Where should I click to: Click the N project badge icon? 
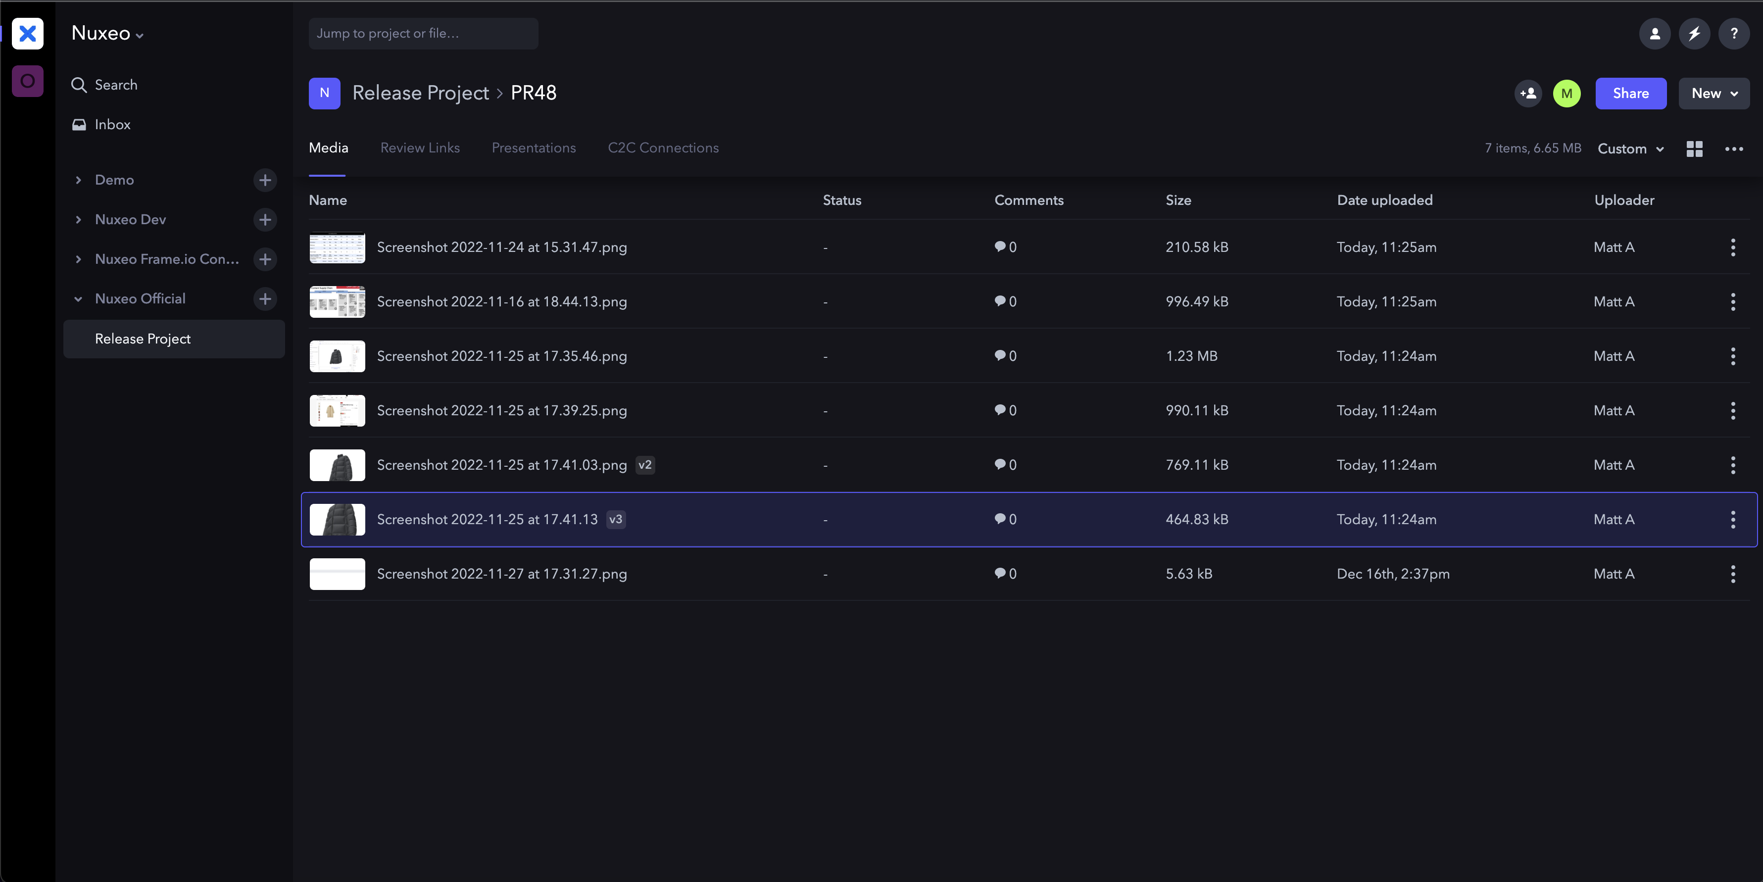pyautogui.click(x=324, y=94)
